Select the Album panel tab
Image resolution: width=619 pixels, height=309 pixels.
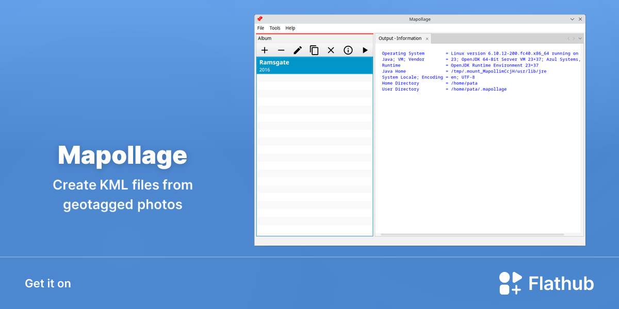pyautogui.click(x=265, y=38)
